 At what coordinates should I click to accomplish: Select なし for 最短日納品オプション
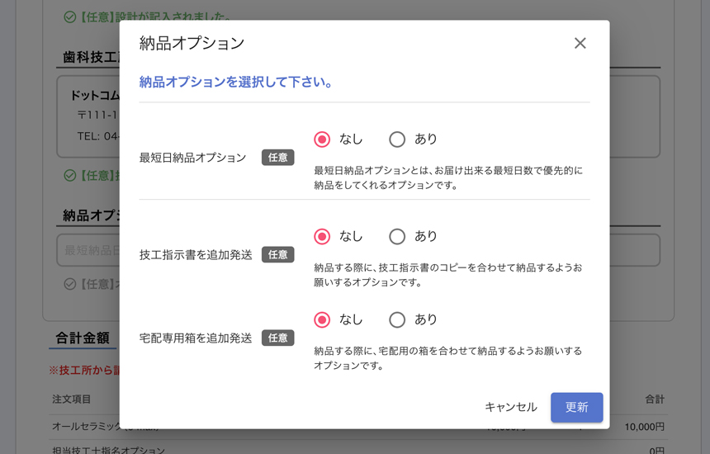pos(323,140)
